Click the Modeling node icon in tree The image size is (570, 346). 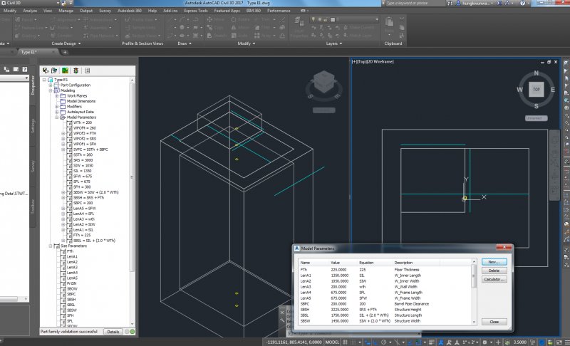click(x=56, y=90)
